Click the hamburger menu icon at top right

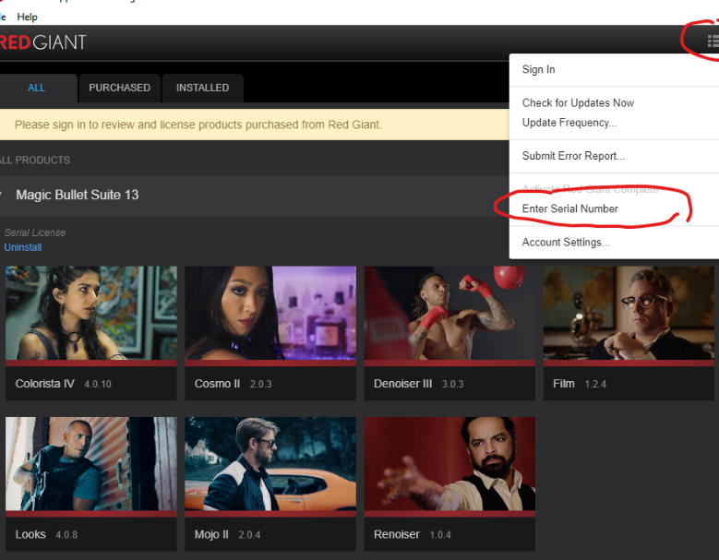[712, 41]
